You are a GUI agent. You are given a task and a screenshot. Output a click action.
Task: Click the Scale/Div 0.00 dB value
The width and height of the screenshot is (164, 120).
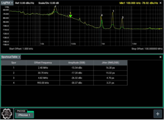pos(49,3)
